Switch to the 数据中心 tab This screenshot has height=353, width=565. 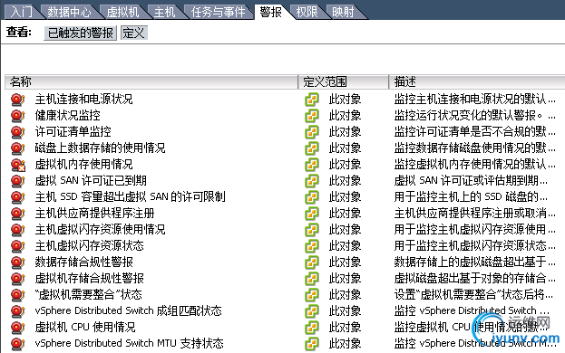[x=69, y=13]
